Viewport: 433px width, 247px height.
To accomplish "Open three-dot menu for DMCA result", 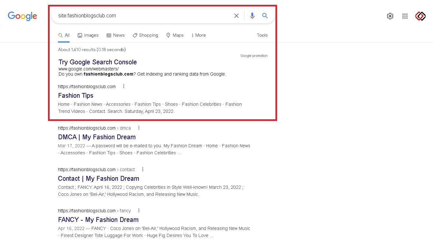I will (139, 128).
